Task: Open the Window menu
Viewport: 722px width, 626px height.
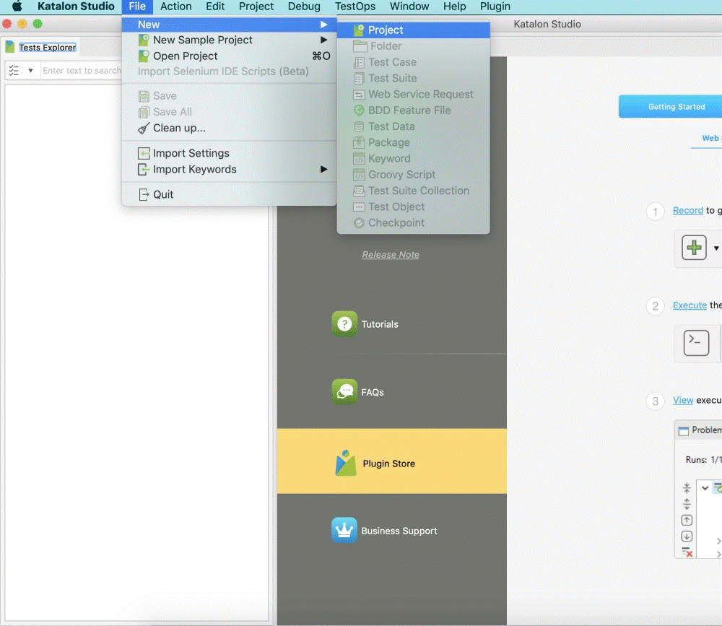Action: [409, 6]
